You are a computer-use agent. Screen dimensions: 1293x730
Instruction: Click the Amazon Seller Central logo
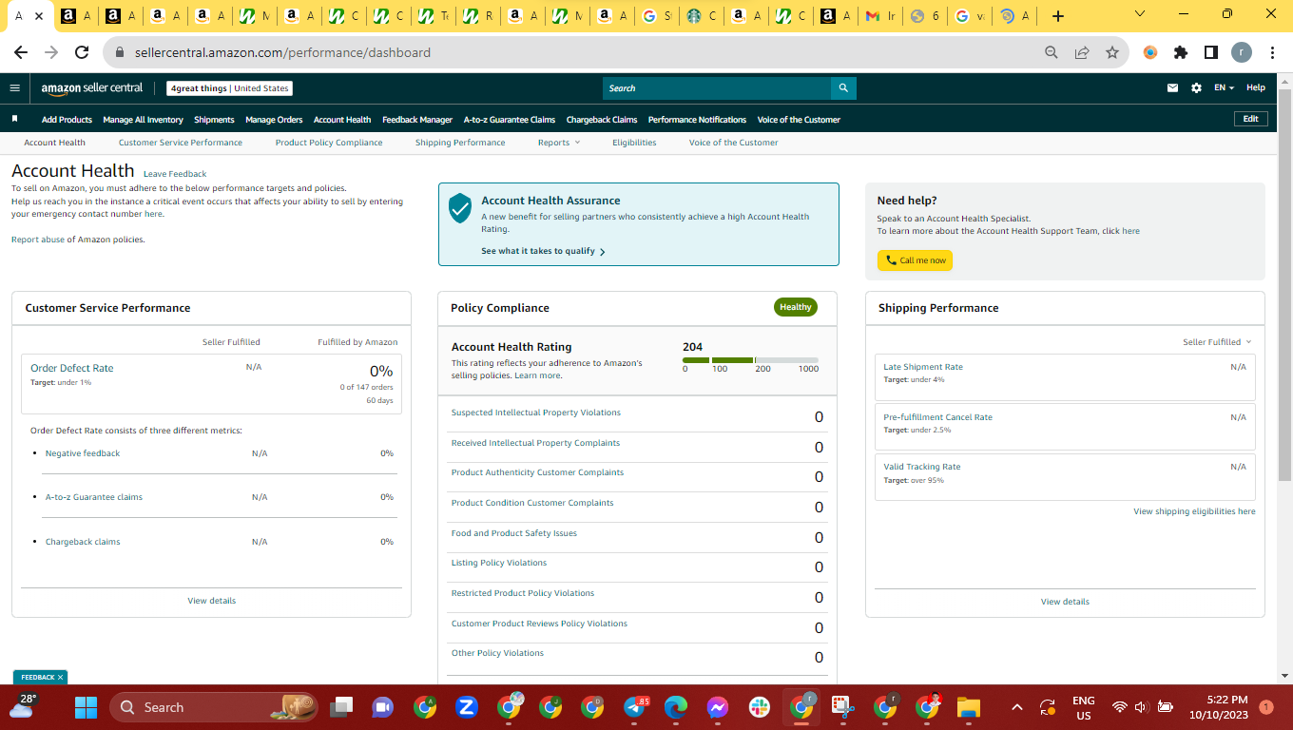click(92, 88)
